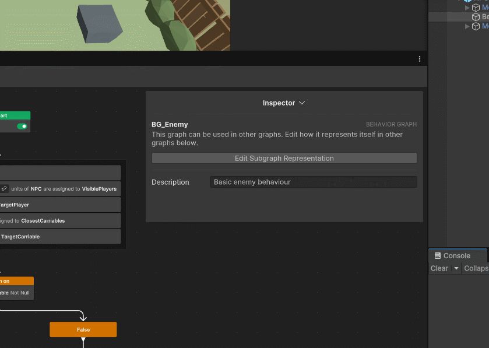This screenshot has height=348, width=489.
Task: Select the TargetCarriable node row
Action: 60,237
